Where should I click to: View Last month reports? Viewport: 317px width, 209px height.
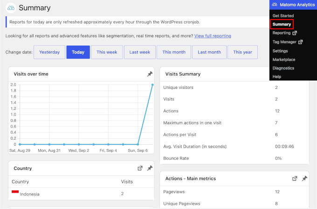[209, 52]
